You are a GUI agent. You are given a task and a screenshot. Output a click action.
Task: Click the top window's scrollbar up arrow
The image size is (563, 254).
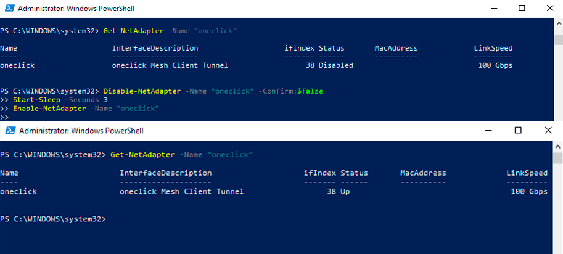pos(559,23)
